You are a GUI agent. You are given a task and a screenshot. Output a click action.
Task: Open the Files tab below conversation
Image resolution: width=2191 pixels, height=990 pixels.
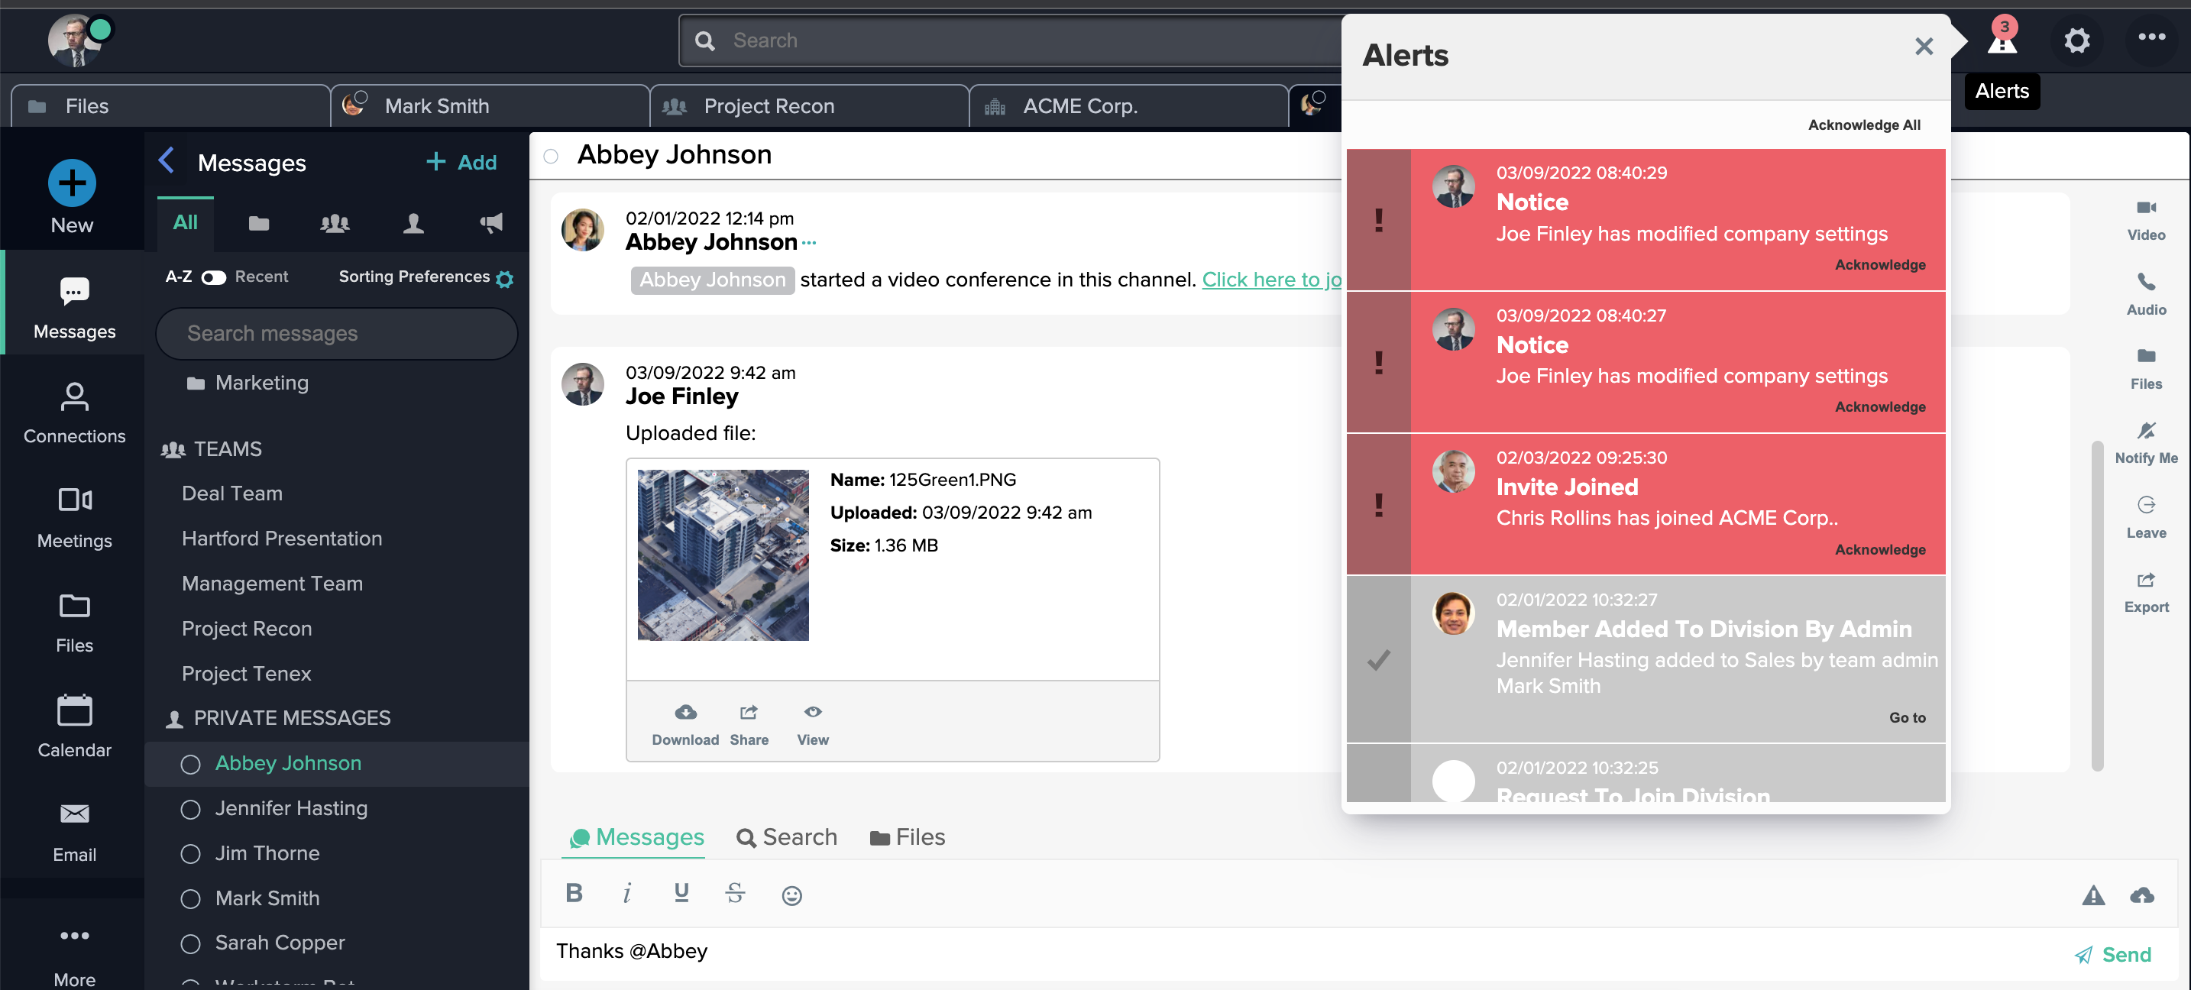click(x=907, y=837)
